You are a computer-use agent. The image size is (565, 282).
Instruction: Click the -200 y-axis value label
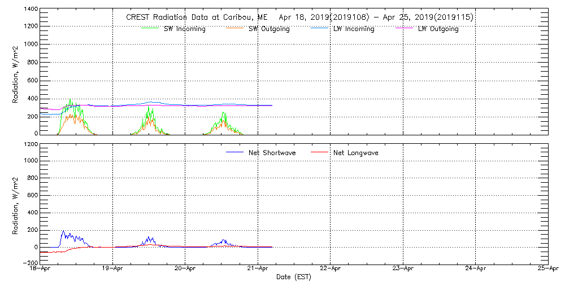[29, 263]
